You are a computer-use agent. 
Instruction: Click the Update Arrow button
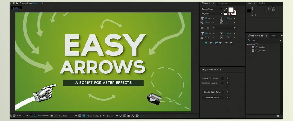pos(213,98)
